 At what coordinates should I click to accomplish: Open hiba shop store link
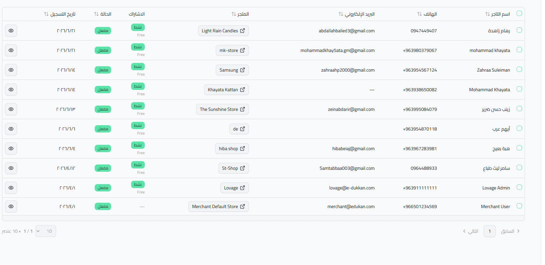click(232, 148)
